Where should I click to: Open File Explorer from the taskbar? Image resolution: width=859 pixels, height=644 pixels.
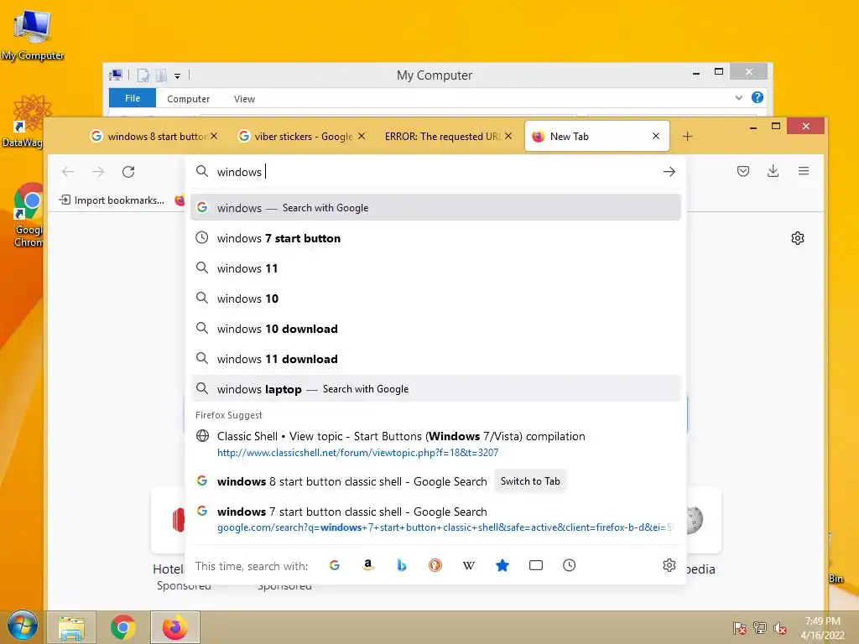(x=72, y=627)
